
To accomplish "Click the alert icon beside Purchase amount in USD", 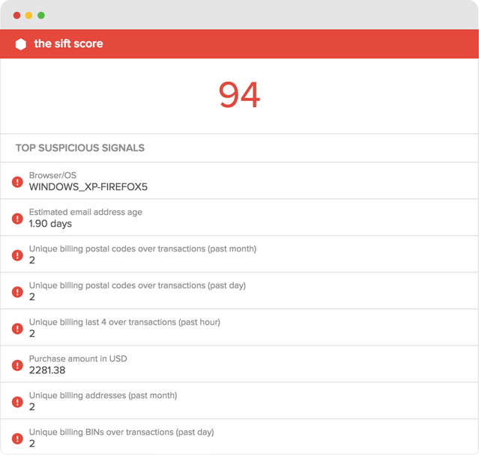I will click(x=17, y=365).
